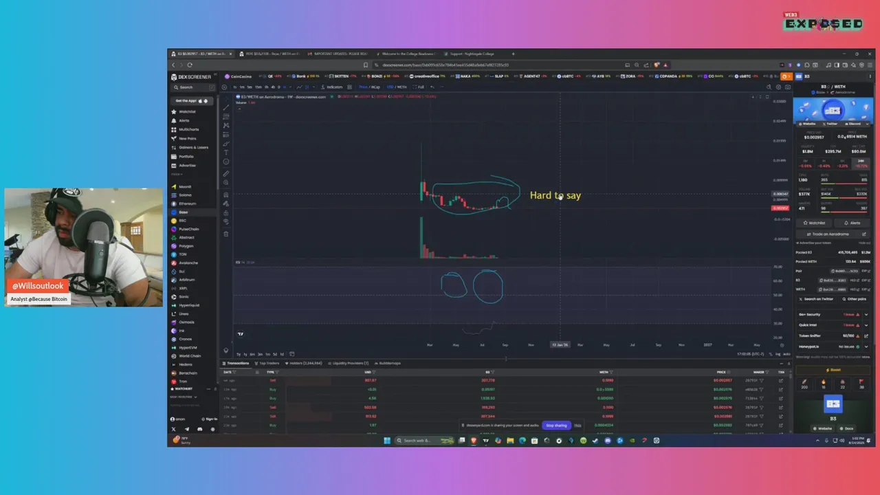Select the 24H stats period

tap(861, 163)
